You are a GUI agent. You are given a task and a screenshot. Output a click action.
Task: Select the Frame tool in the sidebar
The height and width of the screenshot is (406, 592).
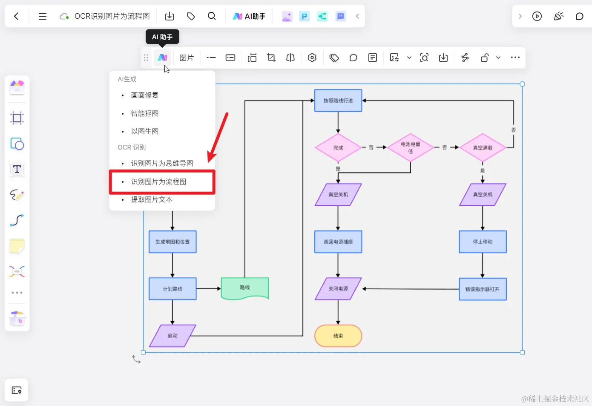pos(17,118)
